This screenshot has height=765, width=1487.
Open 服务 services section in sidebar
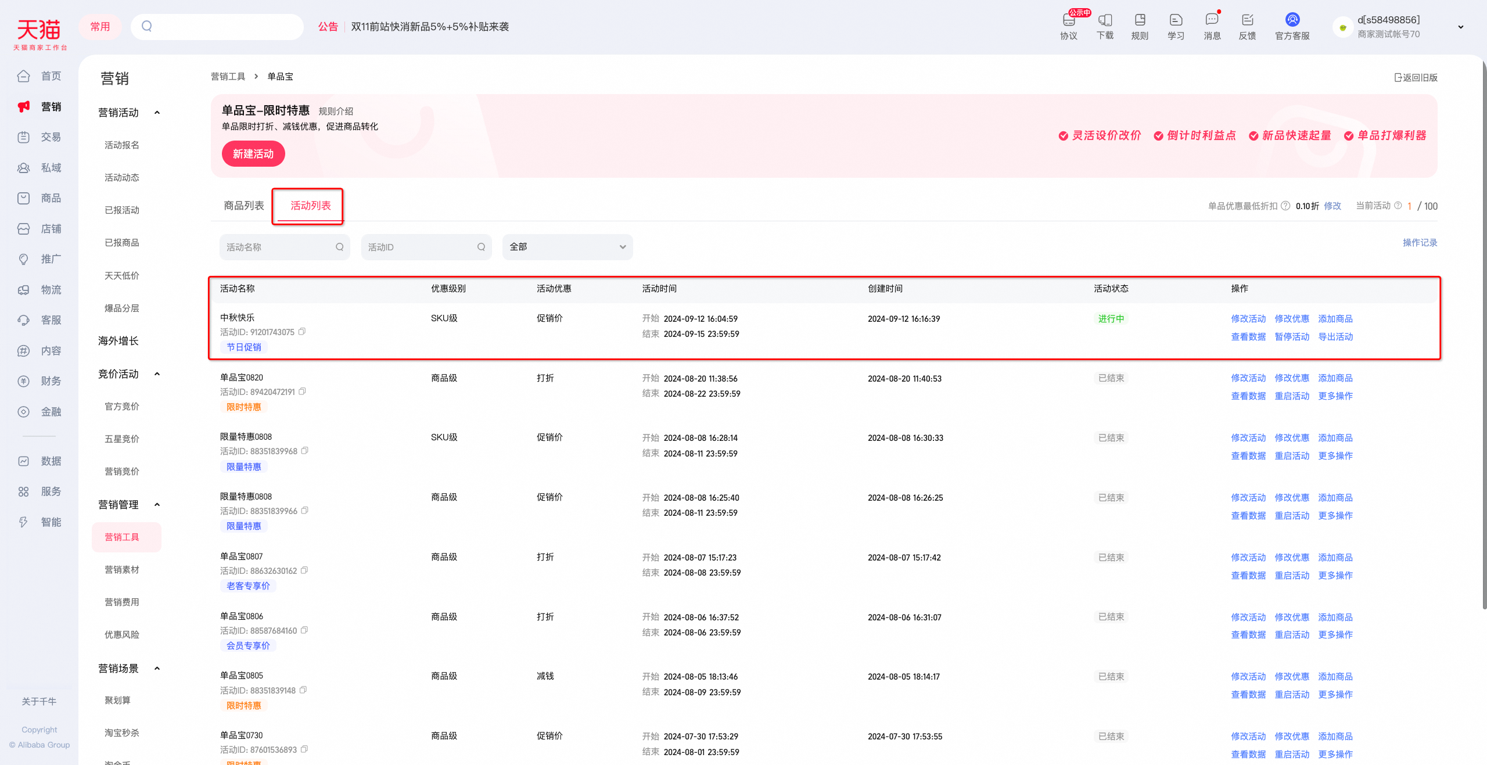pos(39,491)
